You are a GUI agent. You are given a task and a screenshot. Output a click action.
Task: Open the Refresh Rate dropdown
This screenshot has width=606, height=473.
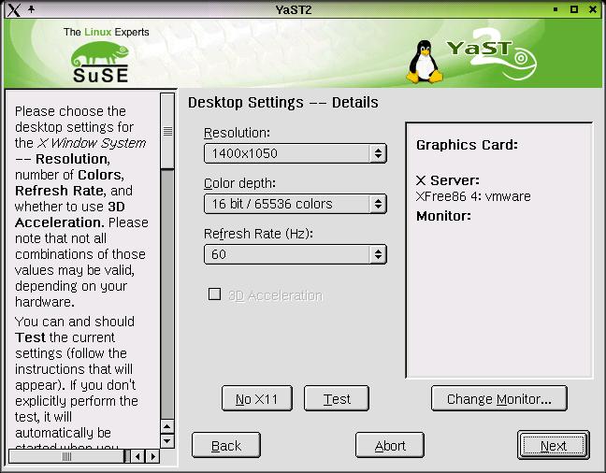point(295,254)
